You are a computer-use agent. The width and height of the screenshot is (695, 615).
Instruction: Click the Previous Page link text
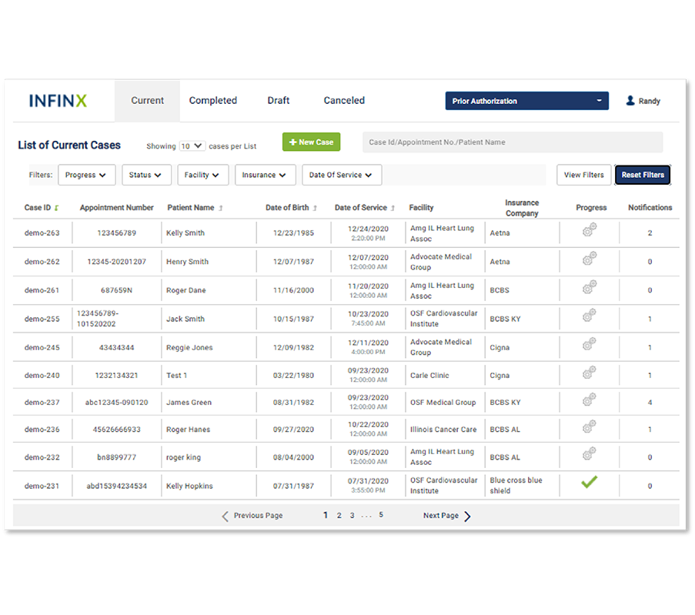click(x=258, y=516)
